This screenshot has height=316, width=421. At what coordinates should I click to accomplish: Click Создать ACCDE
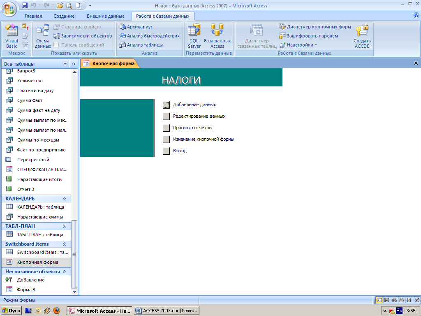[x=362, y=36]
